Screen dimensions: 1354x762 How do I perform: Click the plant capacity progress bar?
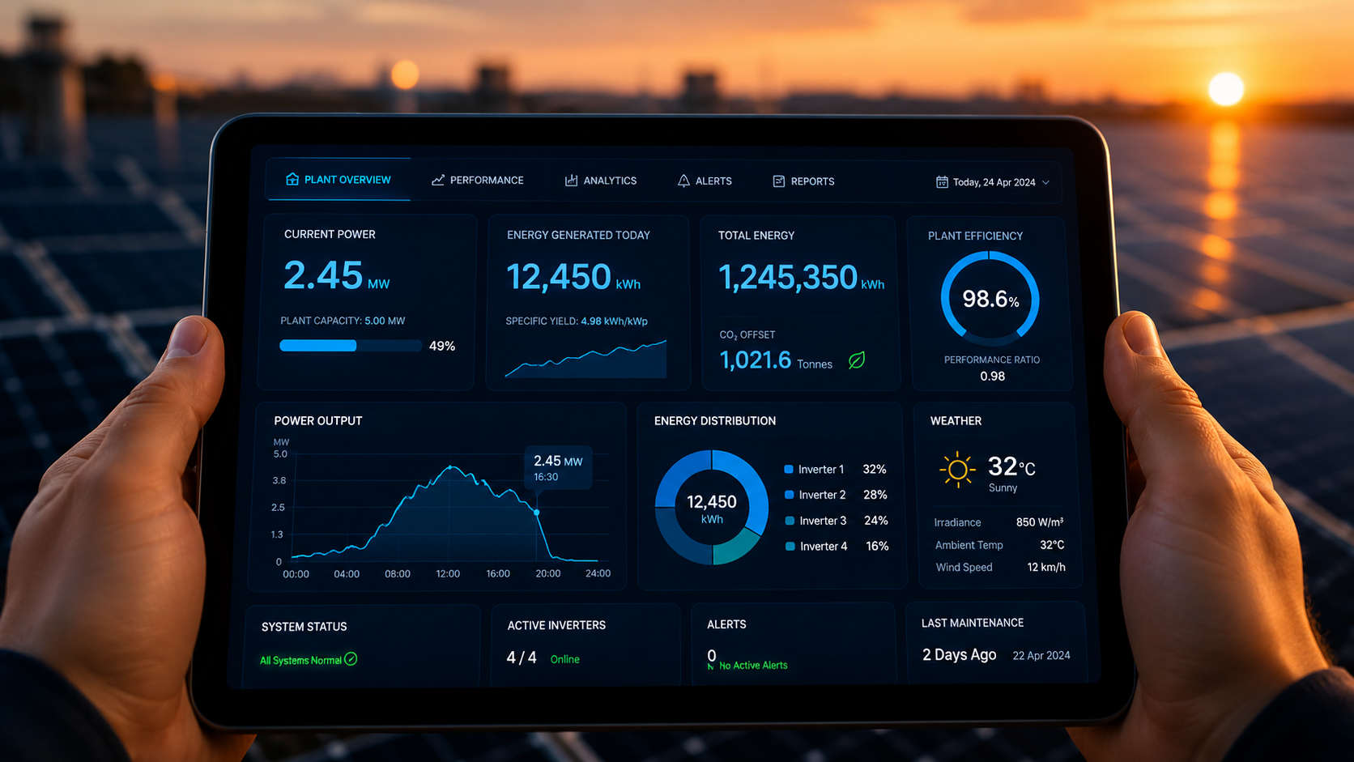(x=351, y=346)
